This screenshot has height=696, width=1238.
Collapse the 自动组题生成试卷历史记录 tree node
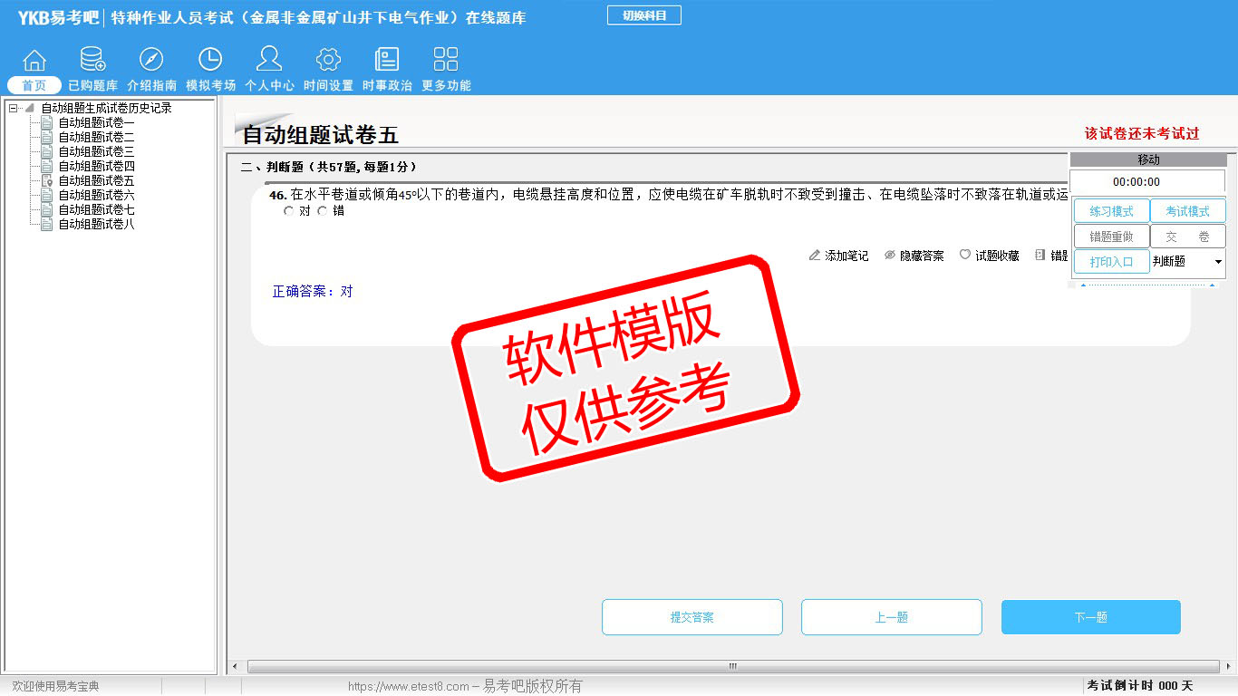coord(13,109)
